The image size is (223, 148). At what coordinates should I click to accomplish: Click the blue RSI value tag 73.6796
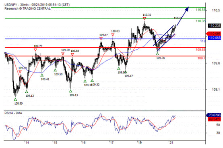point(214,115)
